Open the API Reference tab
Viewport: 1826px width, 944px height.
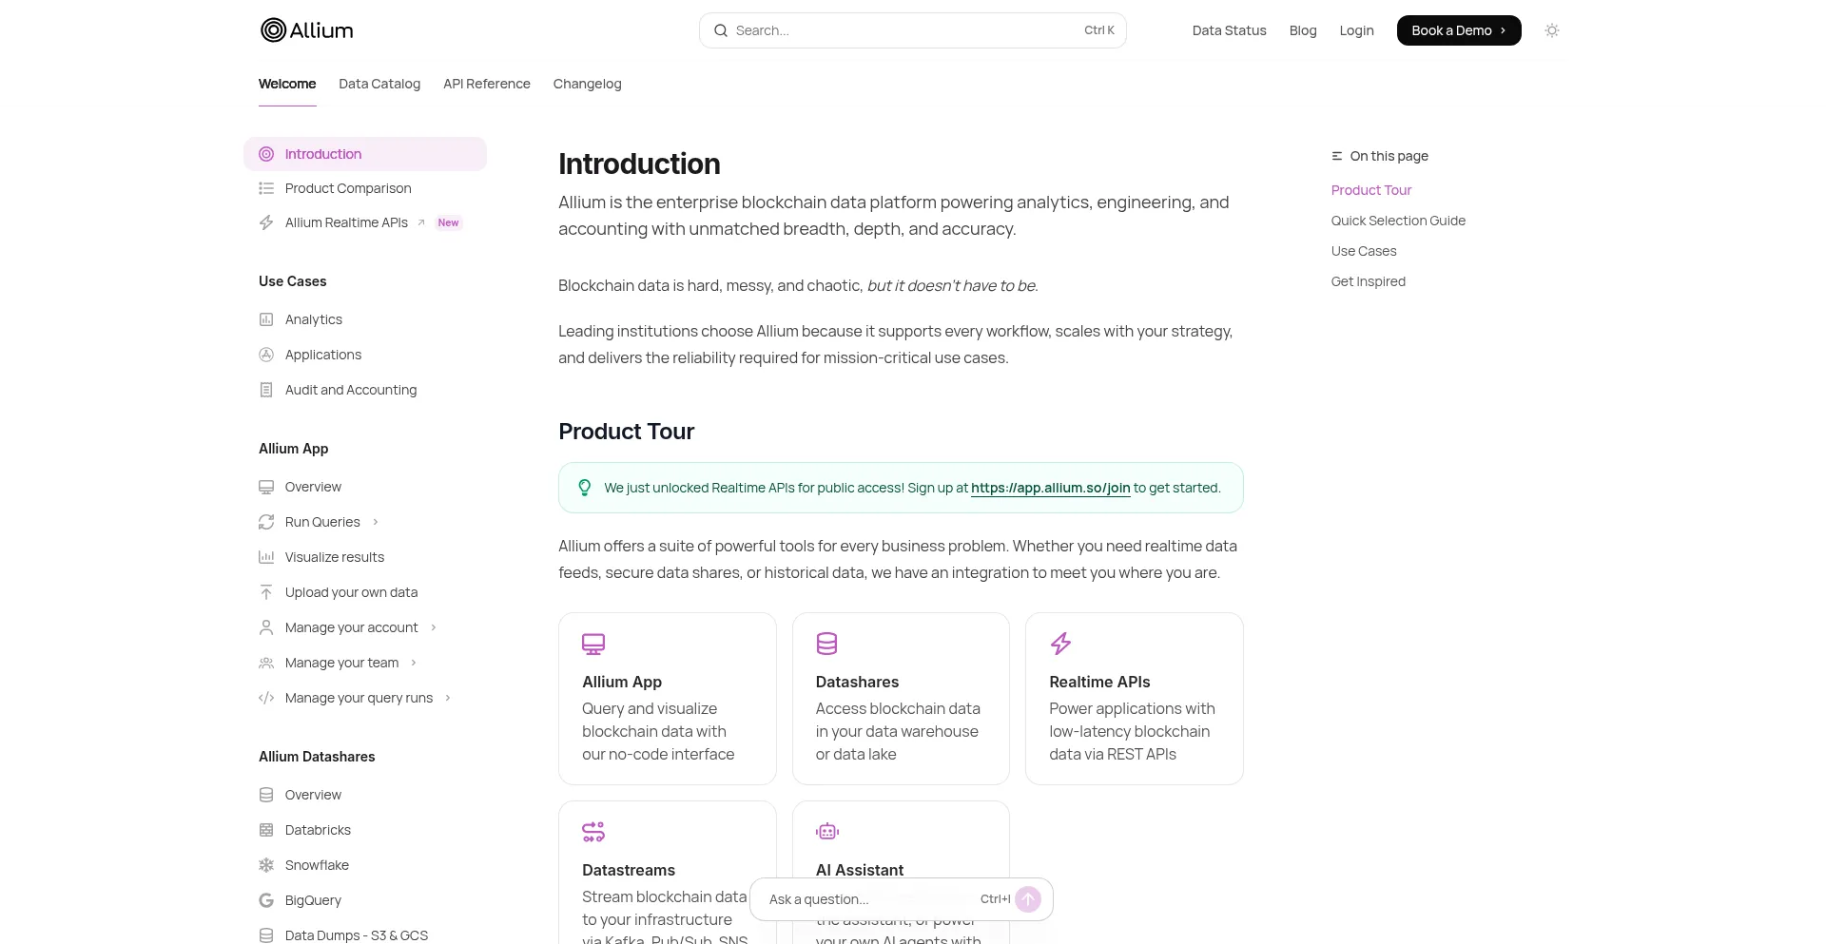click(487, 84)
